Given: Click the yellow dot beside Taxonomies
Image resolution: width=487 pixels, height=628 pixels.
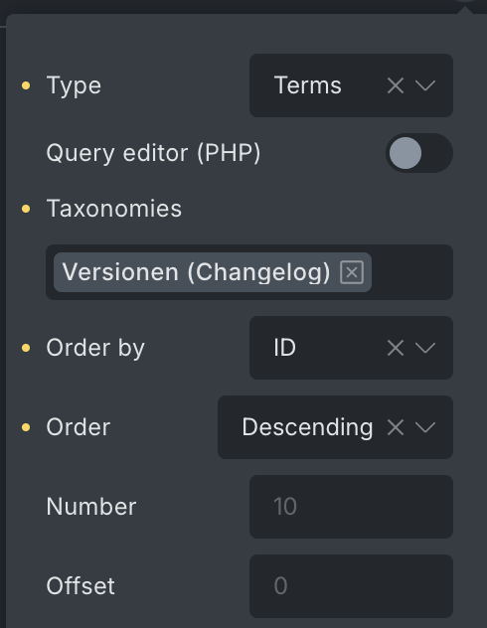Looking at the screenshot, I should coord(26,209).
